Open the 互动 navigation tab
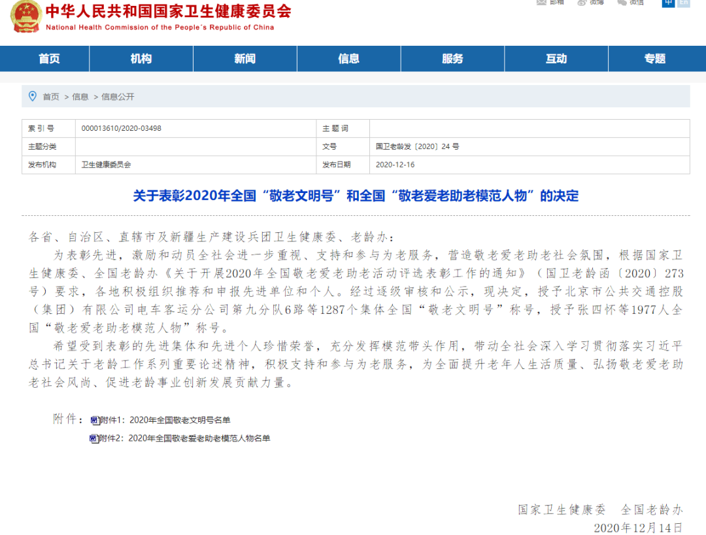The width and height of the screenshot is (706, 535). pyautogui.click(x=556, y=59)
